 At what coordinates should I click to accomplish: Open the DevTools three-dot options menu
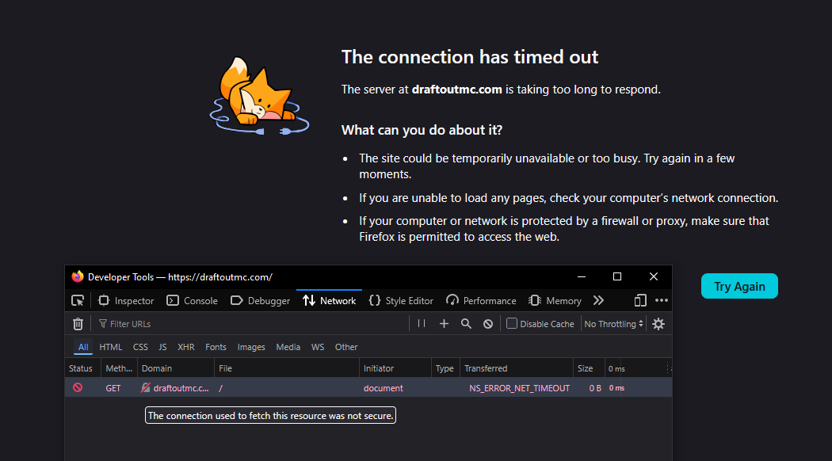click(x=661, y=300)
